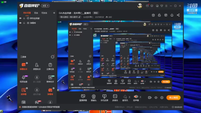Viewport: 201px width, 113px height.
Task: Toggle the 麦克风 microphone mute
Action: [125, 97]
